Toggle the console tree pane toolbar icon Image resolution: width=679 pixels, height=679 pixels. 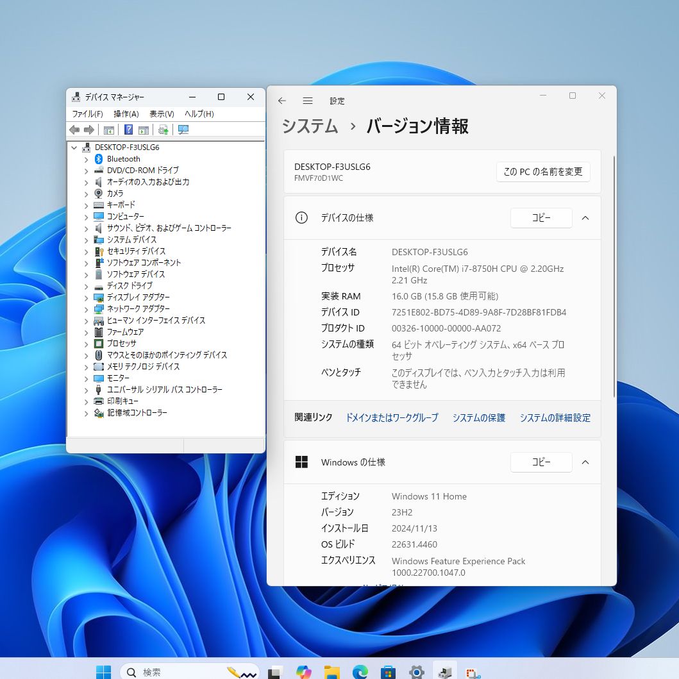[109, 130]
